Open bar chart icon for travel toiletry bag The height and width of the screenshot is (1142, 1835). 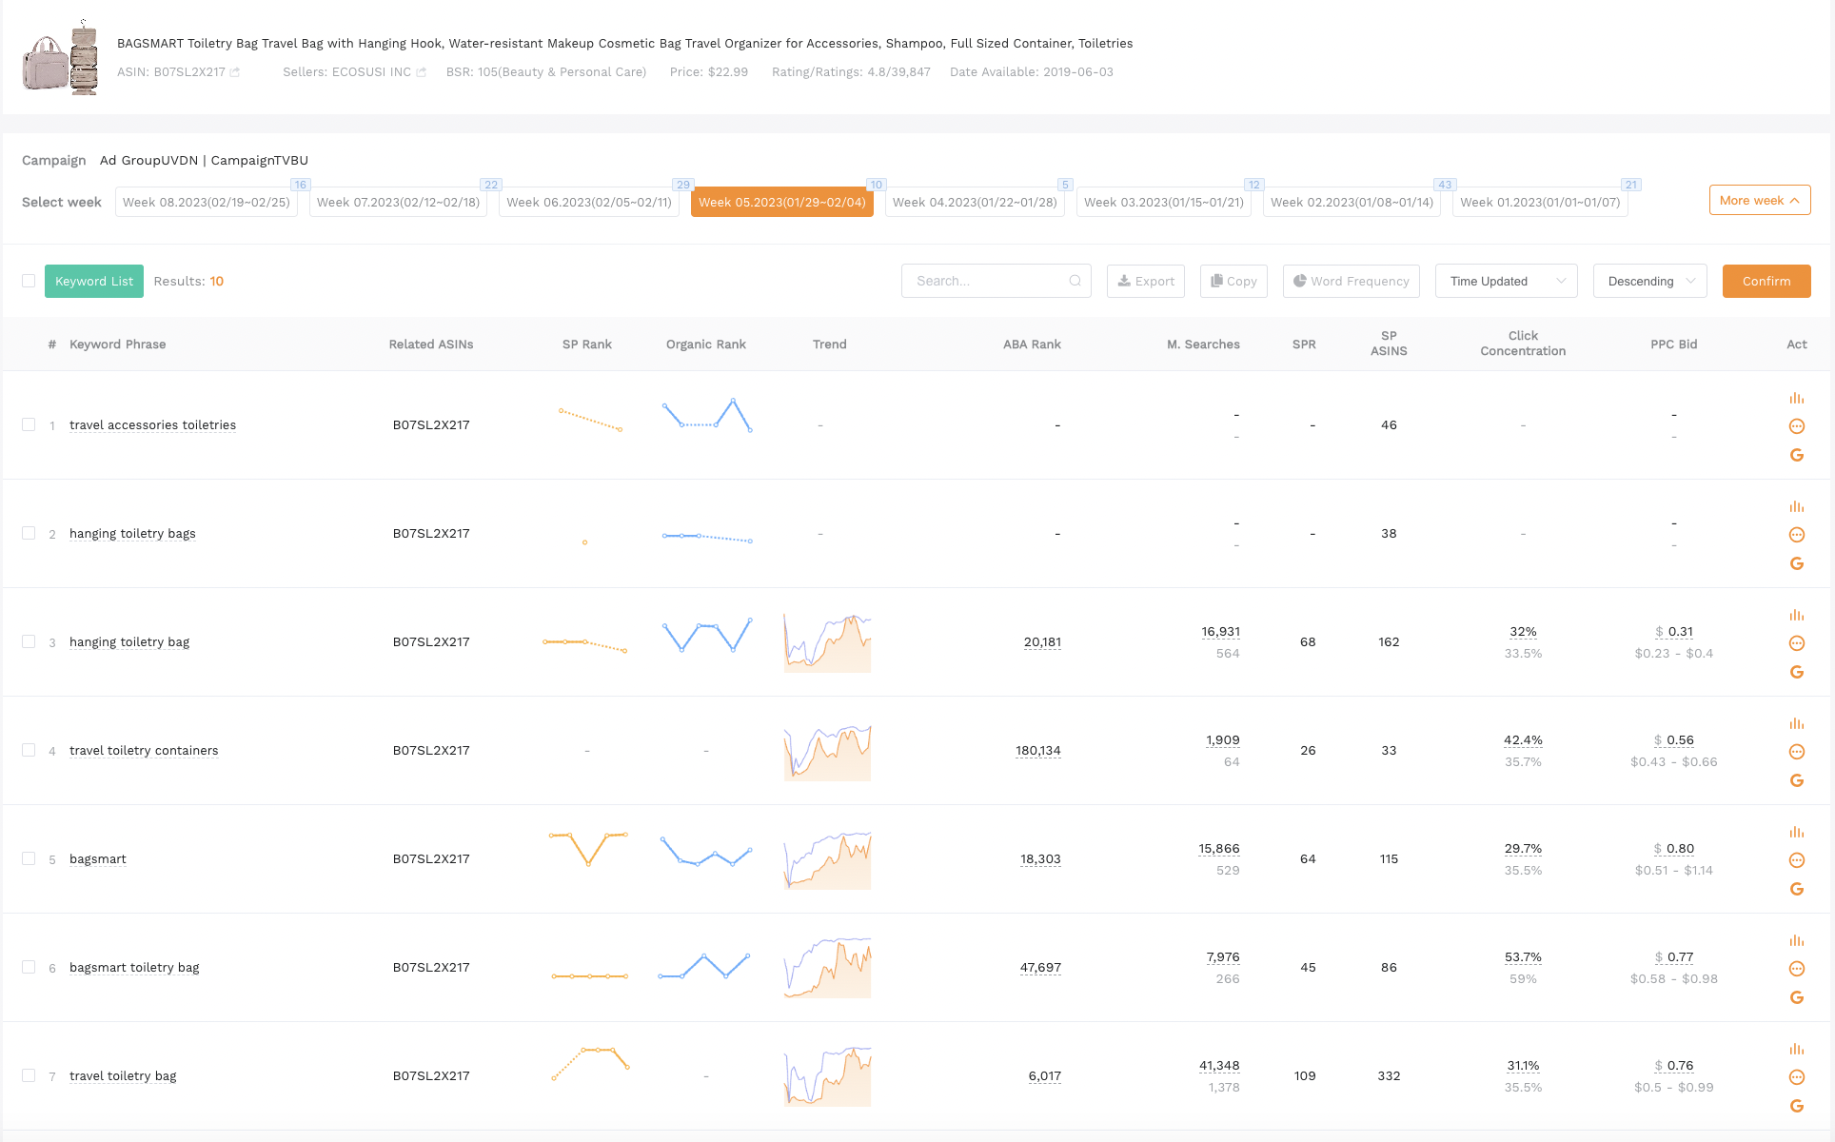[1797, 1049]
